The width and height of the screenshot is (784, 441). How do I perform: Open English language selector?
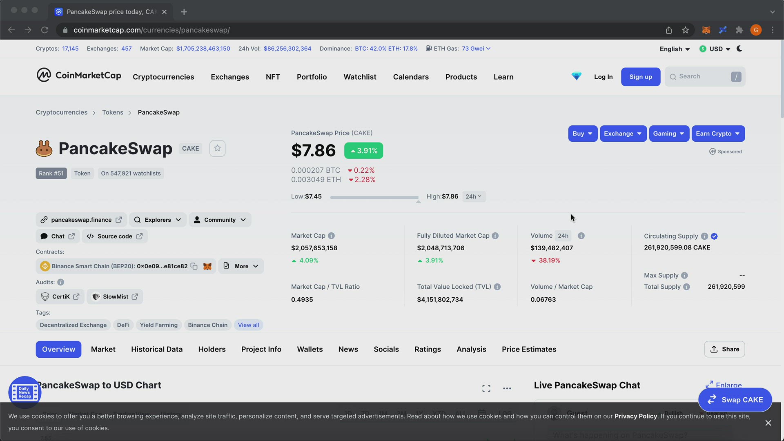click(x=675, y=49)
